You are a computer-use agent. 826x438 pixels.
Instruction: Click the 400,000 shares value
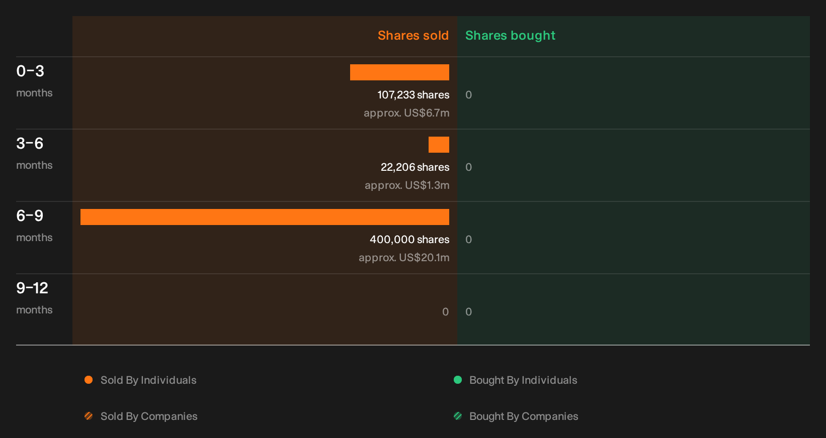click(409, 240)
